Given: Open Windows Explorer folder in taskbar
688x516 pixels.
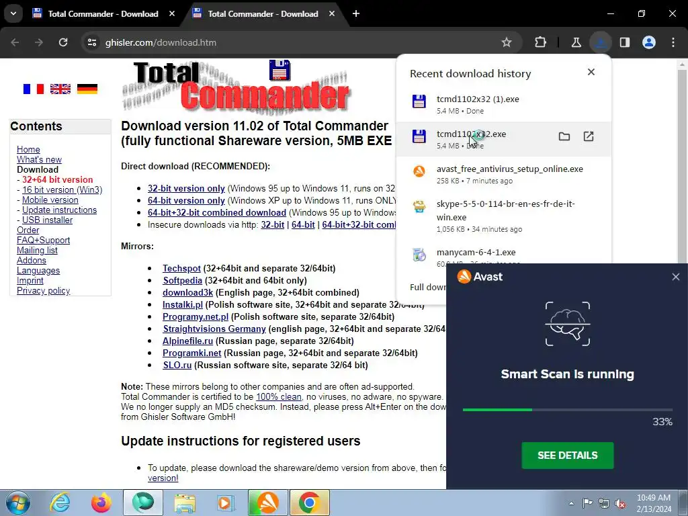Looking at the screenshot, I should 185,503.
